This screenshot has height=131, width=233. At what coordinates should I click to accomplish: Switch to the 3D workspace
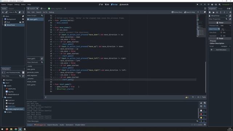click(107, 4)
